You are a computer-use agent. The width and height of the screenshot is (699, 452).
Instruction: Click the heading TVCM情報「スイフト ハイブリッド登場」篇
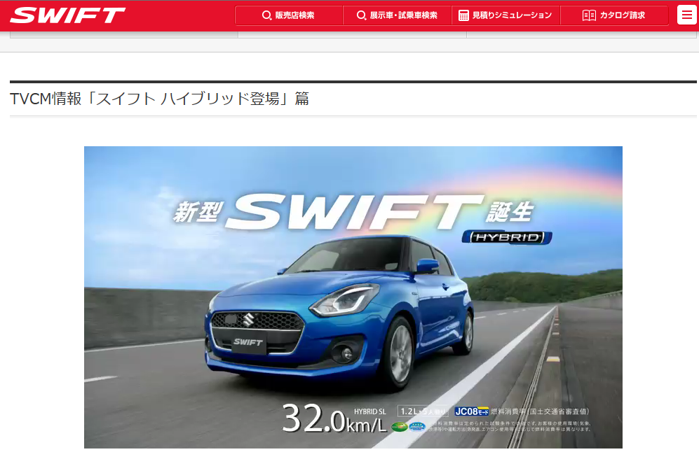click(160, 99)
